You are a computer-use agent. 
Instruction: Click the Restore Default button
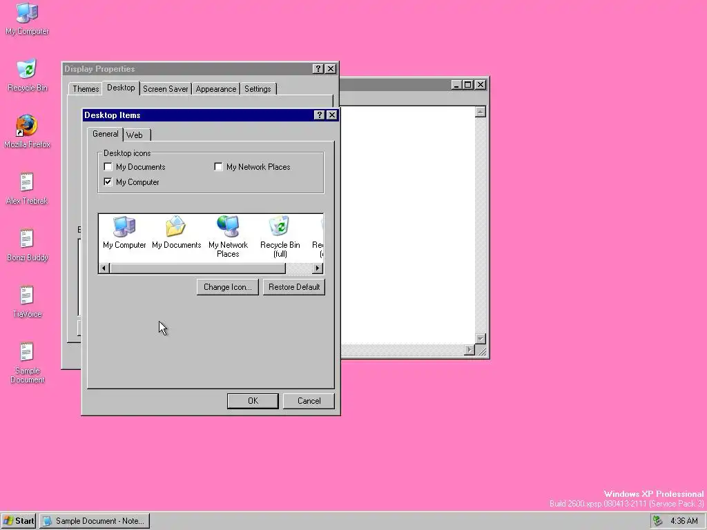tap(294, 287)
